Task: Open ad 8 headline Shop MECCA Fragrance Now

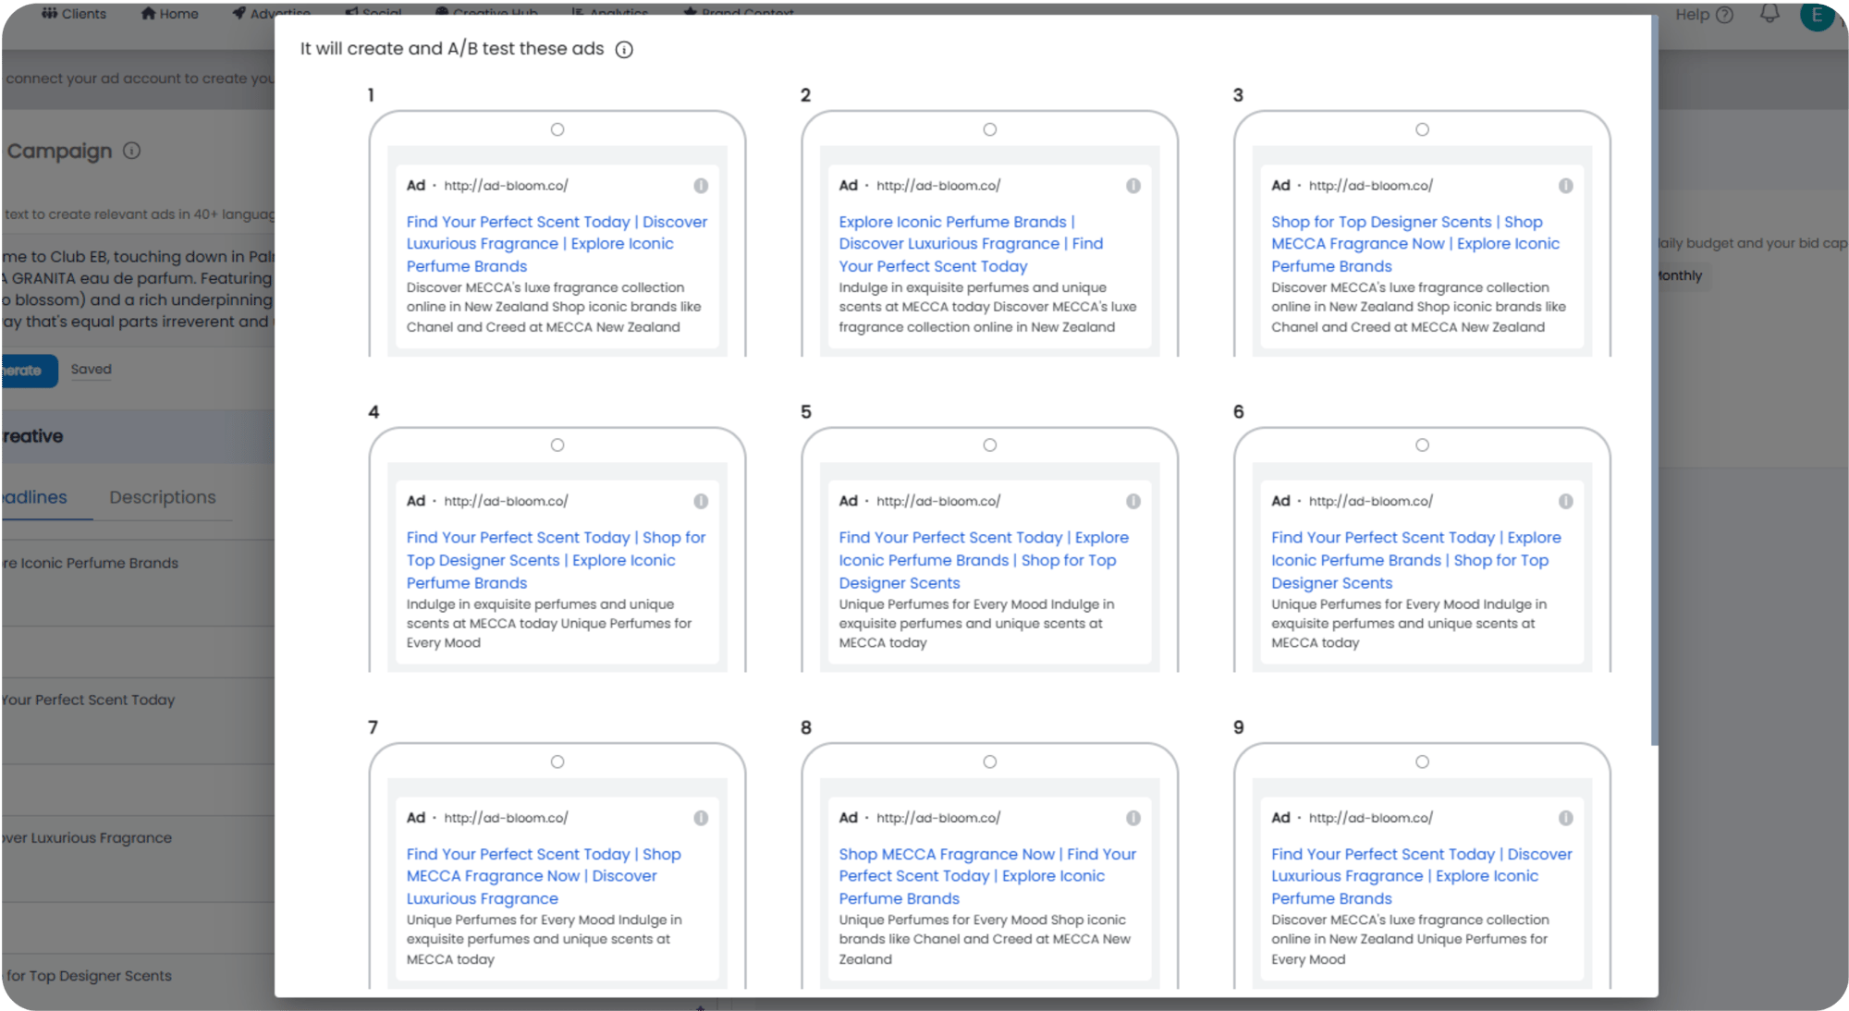Action: pyautogui.click(x=987, y=876)
